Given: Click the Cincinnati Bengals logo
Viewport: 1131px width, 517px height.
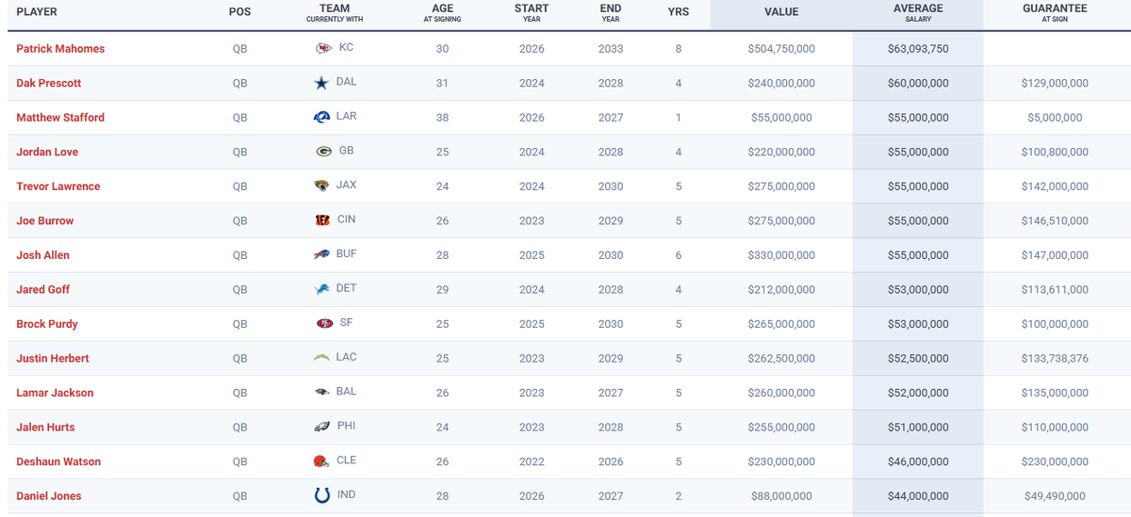Looking at the screenshot, I should coord(322,220).
